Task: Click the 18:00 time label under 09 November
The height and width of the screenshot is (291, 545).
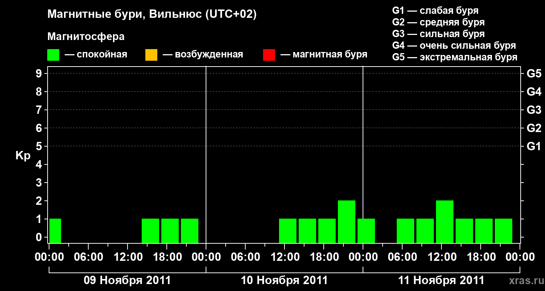Action: [x=167, y=257]
